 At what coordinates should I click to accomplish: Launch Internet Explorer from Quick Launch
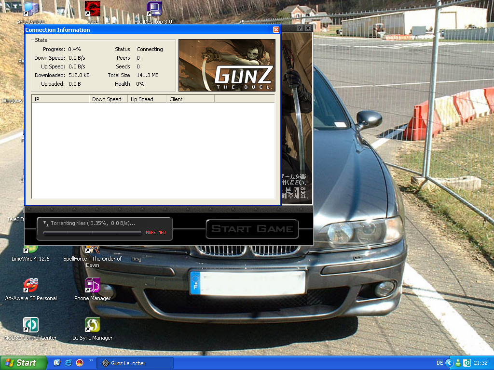click(68, 363)
